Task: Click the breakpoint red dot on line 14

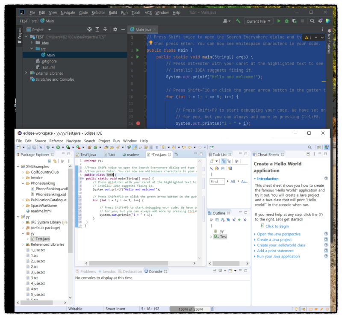Action: tap(138, 123)
